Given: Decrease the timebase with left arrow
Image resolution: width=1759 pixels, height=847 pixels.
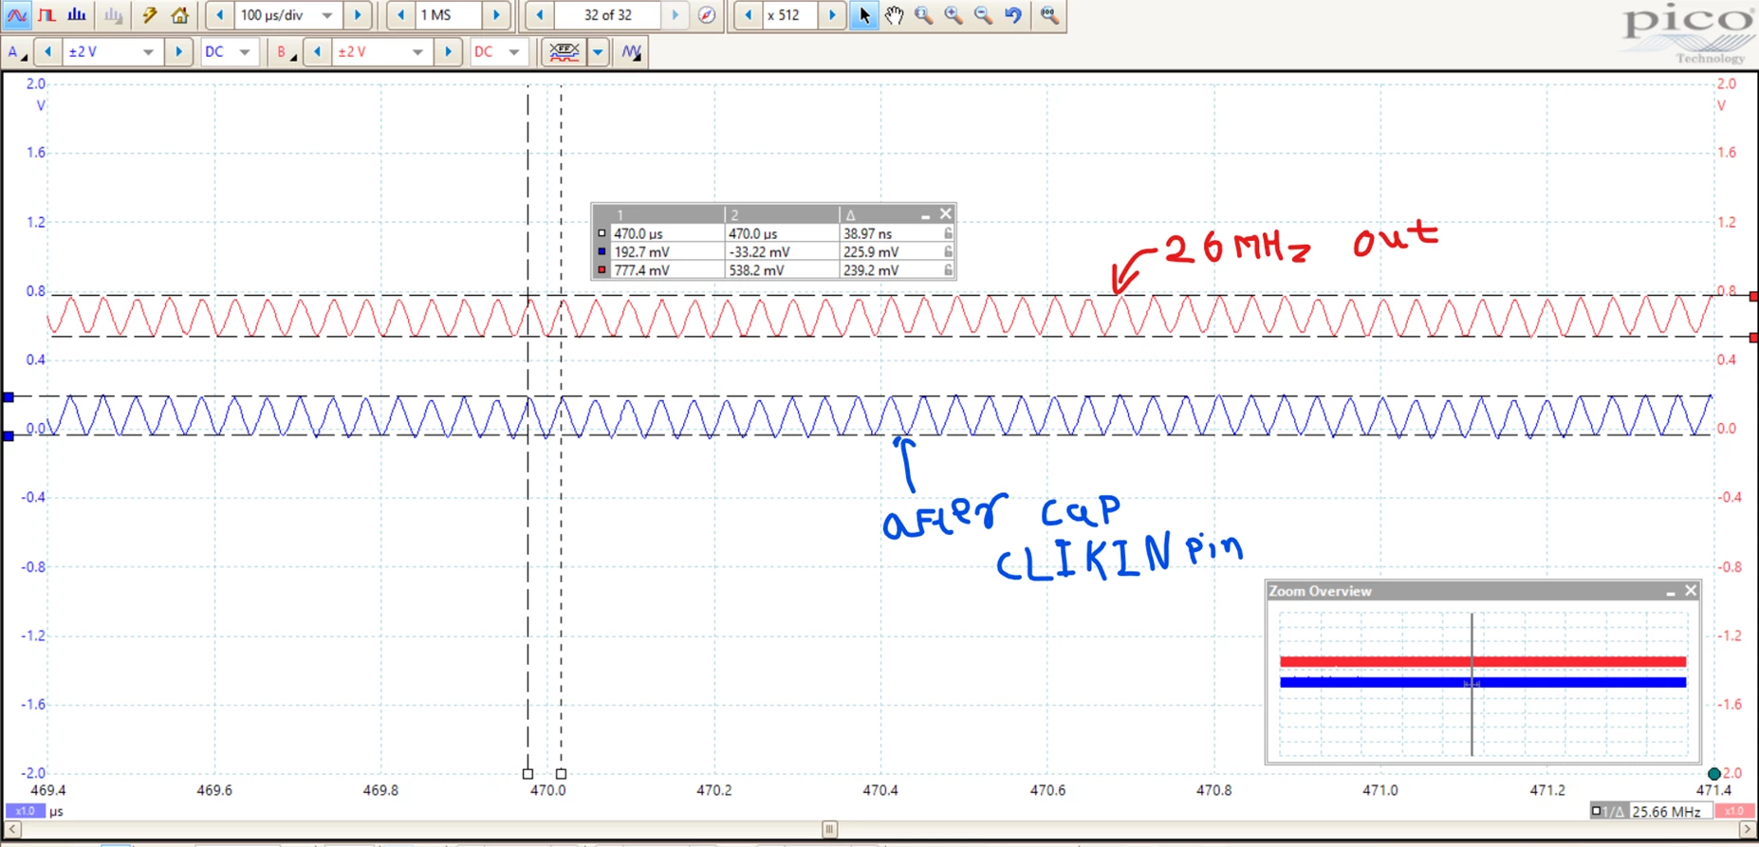Looking at the screenshot, I should click(x=220, y=15).
